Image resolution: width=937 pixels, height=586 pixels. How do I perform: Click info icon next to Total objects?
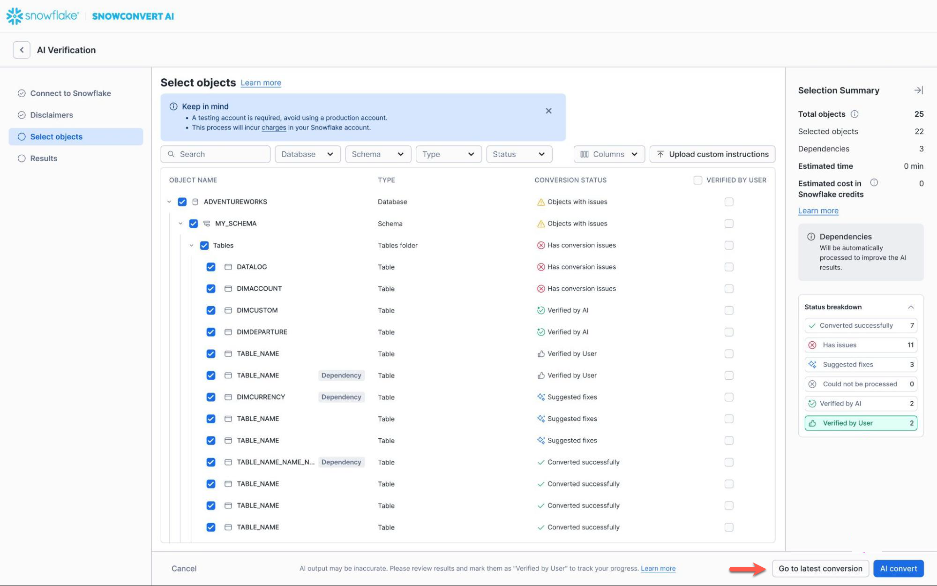[855, 114]
